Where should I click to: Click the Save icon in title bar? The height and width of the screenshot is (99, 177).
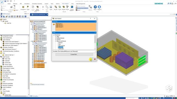click(5, 1)
